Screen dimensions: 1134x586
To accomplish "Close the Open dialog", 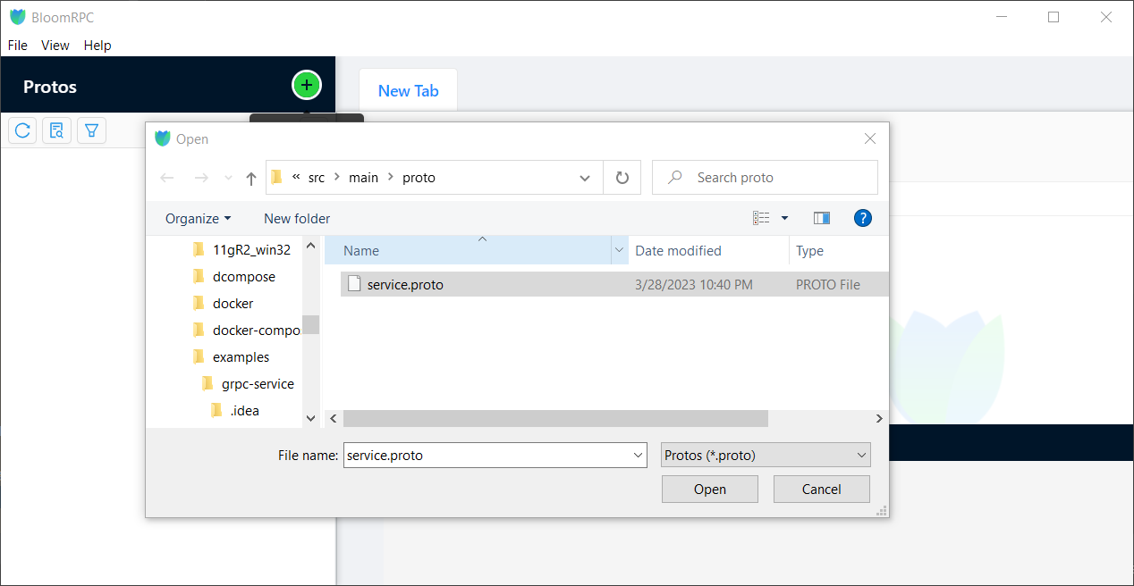I will 870,138.
